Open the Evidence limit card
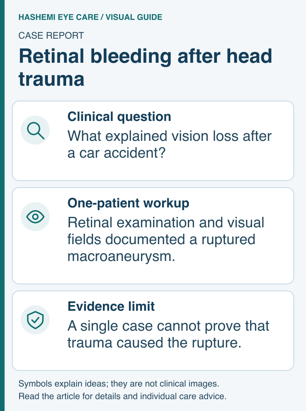306x411 pixels. pyautogui.click(x=153, y=331)
